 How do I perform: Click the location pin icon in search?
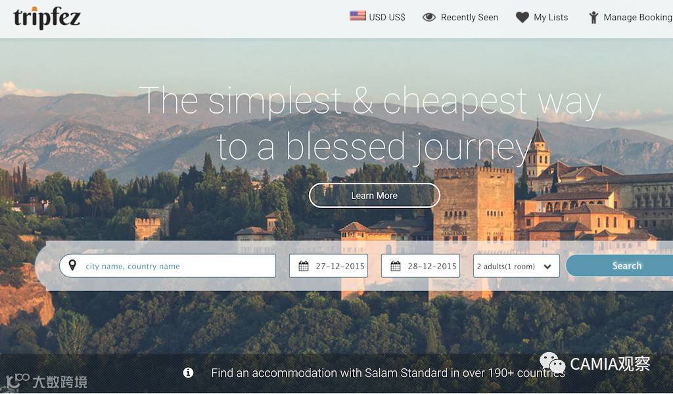[x=72, y=265]
